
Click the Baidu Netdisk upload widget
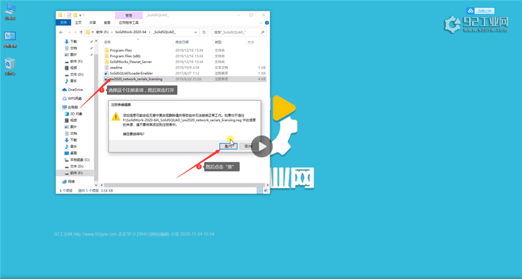[x=480, y=11]
